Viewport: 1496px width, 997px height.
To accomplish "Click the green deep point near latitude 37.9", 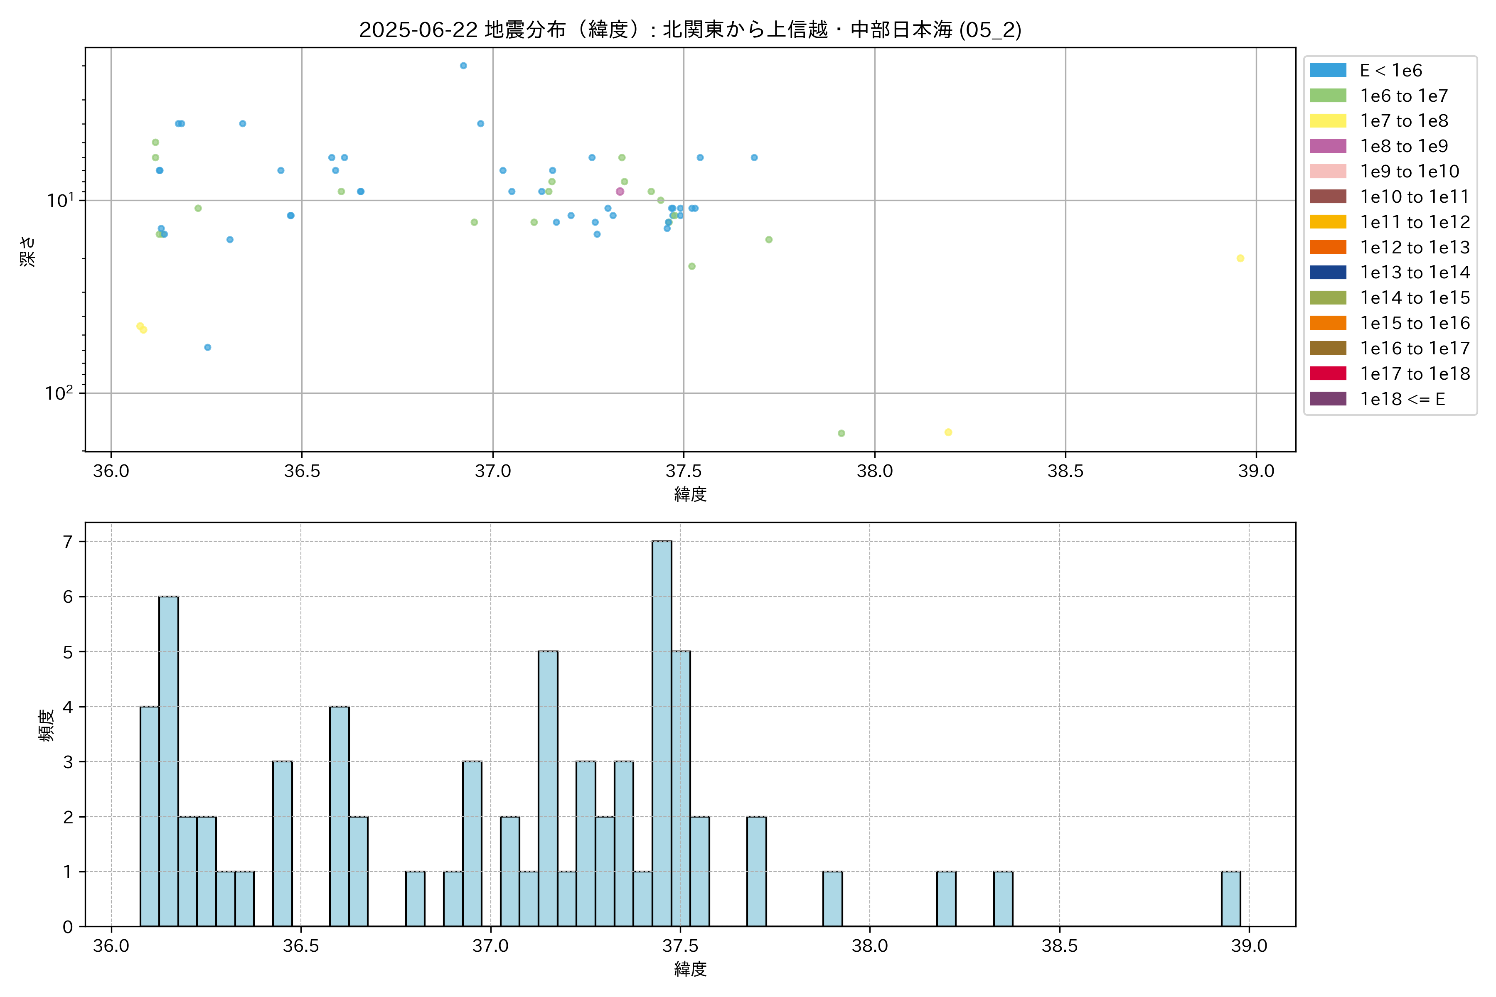I will click(841, 433).
